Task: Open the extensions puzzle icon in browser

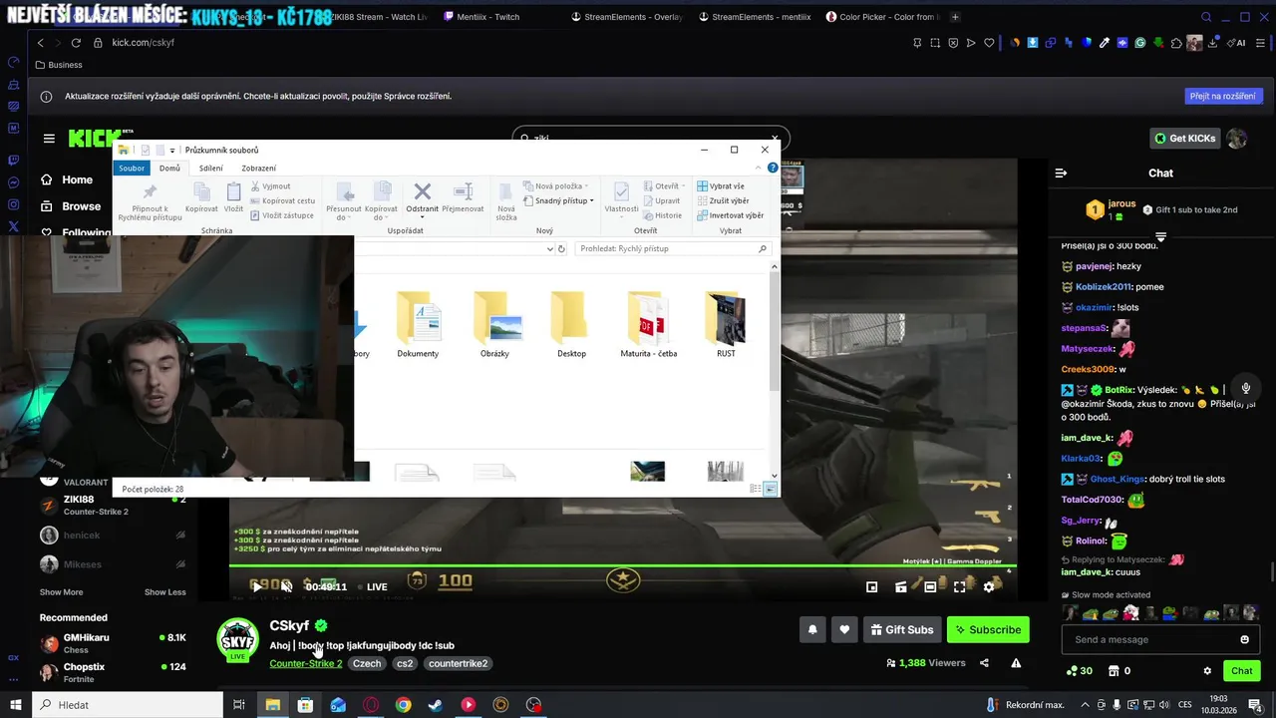Action: (1176, 43)
